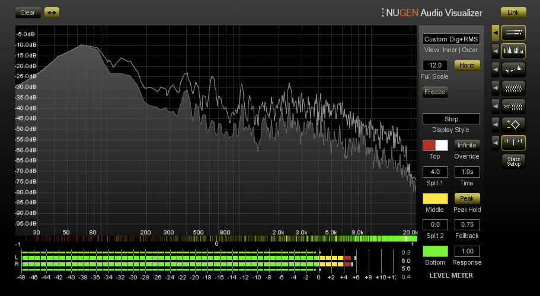Pick the green Bottom color swatch
The height and width of the screenshot is (296, 540).
pos(435,252)
